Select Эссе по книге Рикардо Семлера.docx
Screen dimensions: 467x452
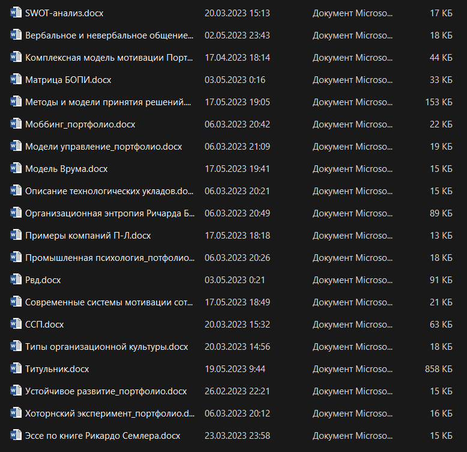[102, 436]
